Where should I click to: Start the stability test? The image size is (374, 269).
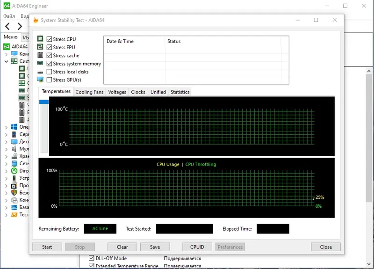[x=47, y=247]
